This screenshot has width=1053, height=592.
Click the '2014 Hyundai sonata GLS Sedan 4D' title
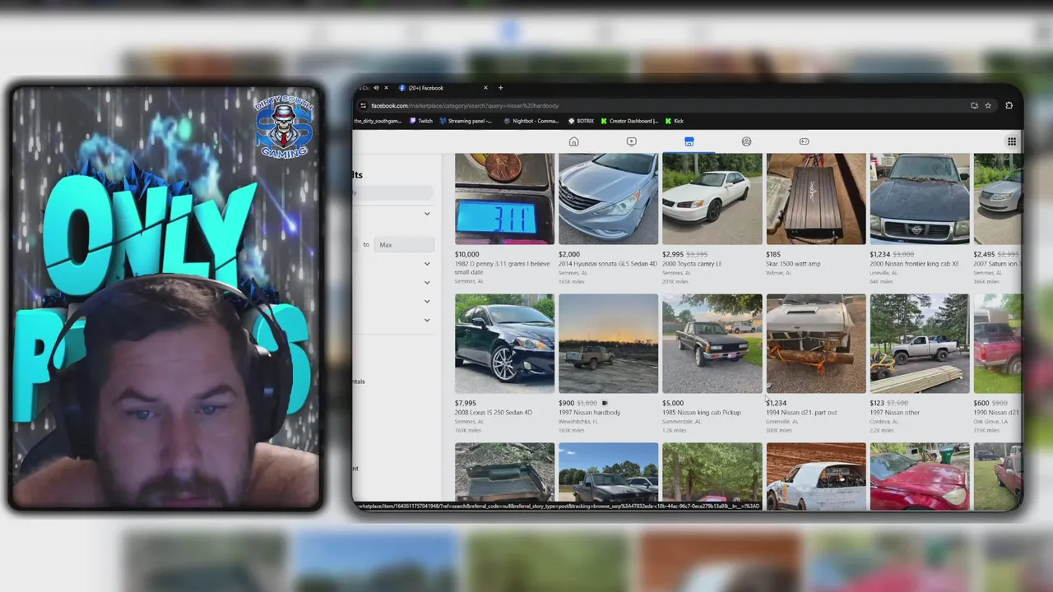[608, 264]
